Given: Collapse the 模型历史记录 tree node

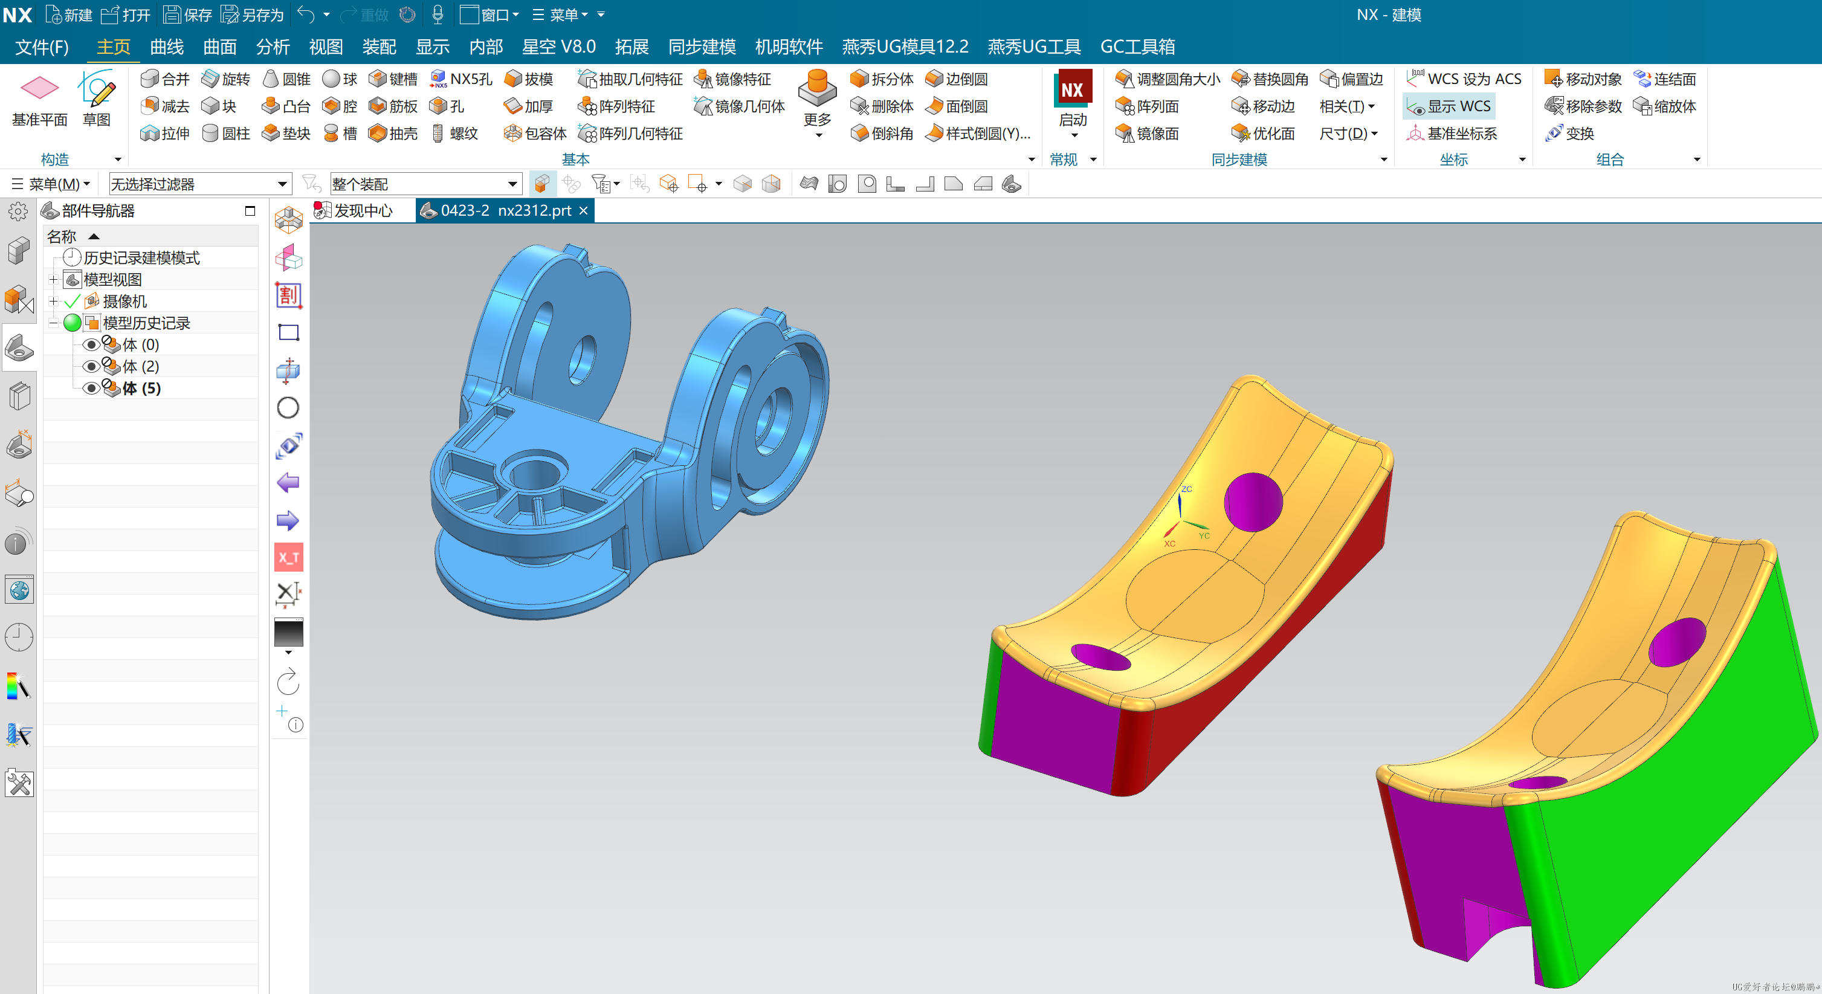Looking at the screenshot, I should pyautogui.click(x=53, y=323).
